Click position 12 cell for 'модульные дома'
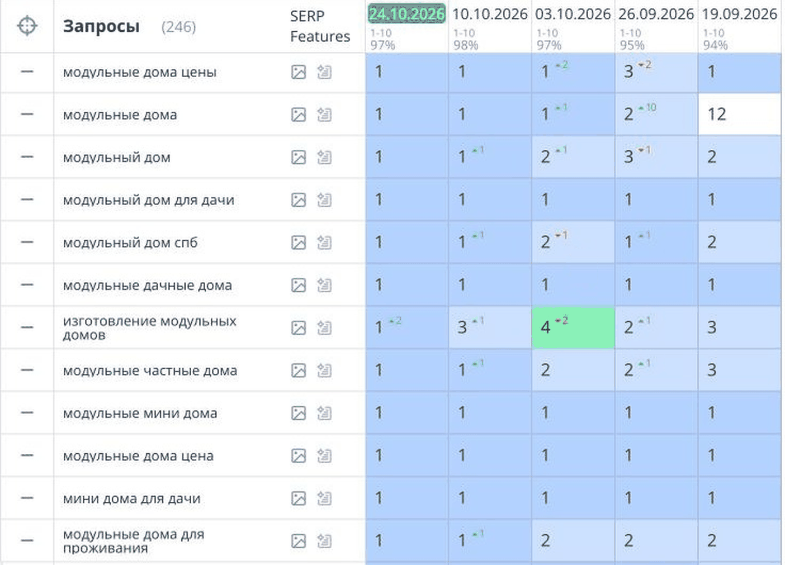Image resolution: width=785 pixels, height=565 pixels. pos(740,114)
